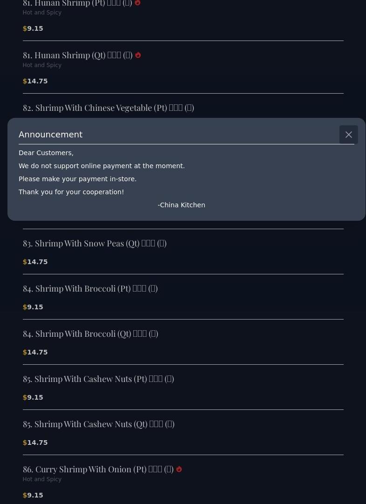Click $14.75 price under Cashew Nuts Qt
The image size is (366, 504).
[35, 443]
